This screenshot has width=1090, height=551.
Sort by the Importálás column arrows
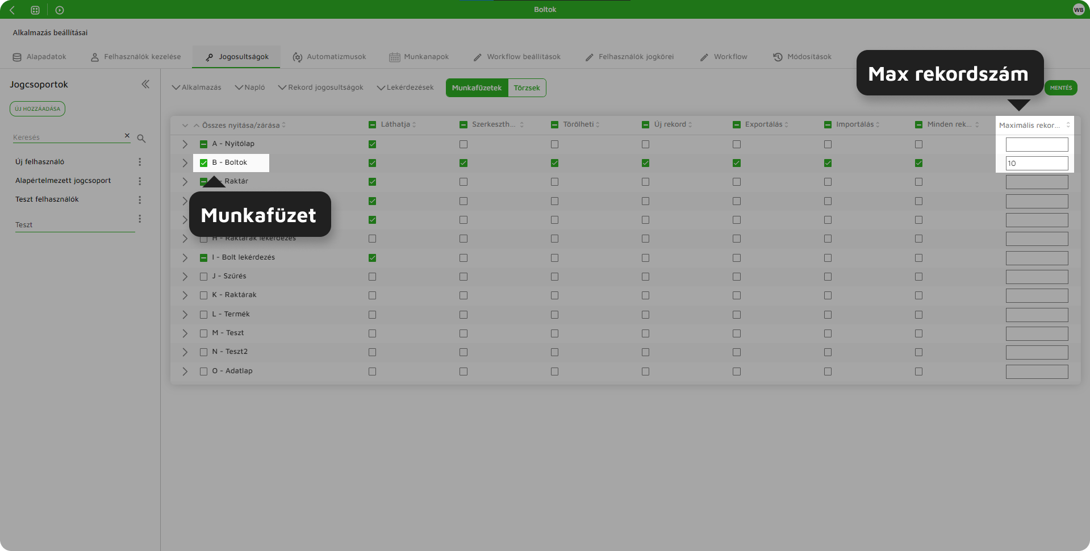pyautogui.click(x=878, y=124)
